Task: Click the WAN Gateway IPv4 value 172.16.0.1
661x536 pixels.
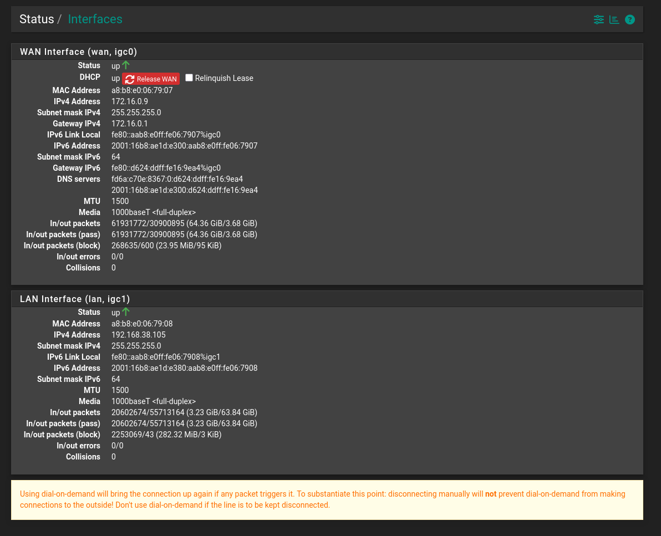Action: [129, 124]
